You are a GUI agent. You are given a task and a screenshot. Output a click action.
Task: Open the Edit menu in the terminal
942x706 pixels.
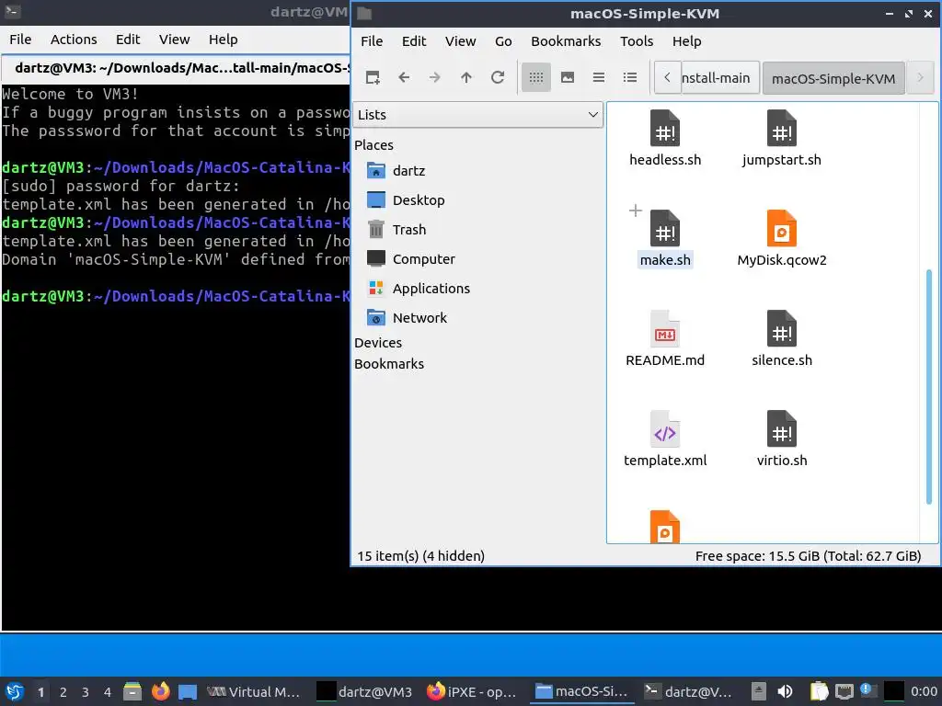coord(127,40)
